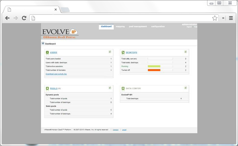Refresh the Desktops panel
Image resolution: width=238 pixels, height=146 pixels.
[x=185, y=52]
